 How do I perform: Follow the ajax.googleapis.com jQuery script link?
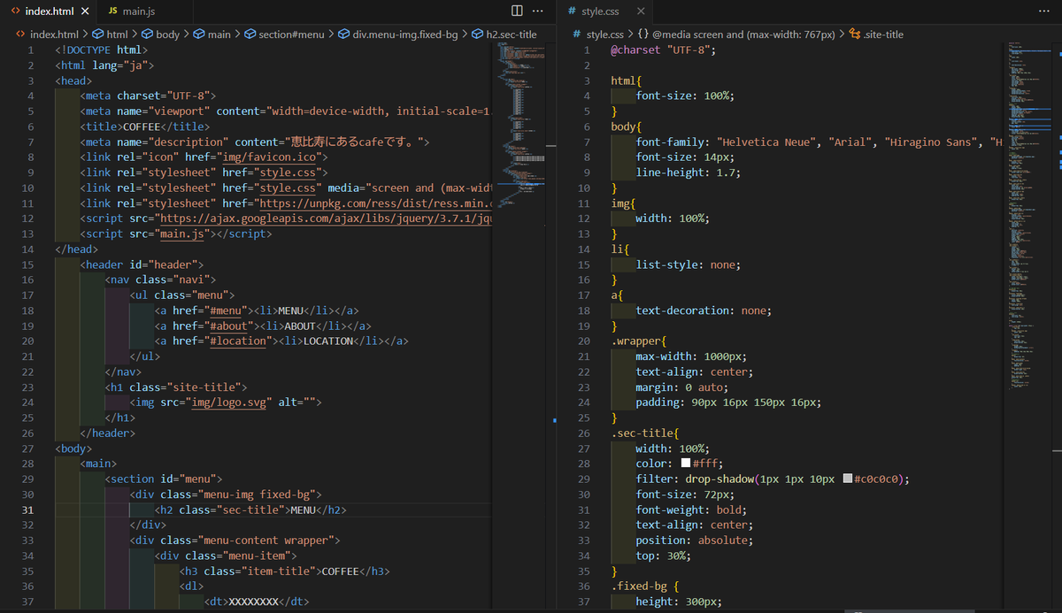tap(324, 218)
